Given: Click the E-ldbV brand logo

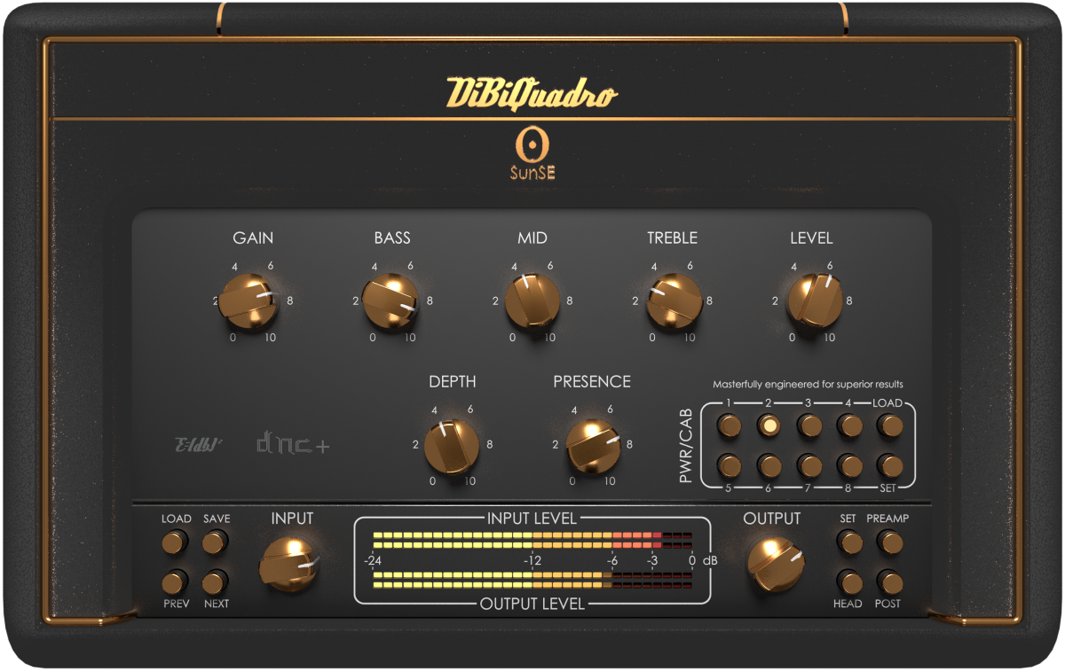Looking at the screenshot, I should pyautogui.click(x=198, y=444).
